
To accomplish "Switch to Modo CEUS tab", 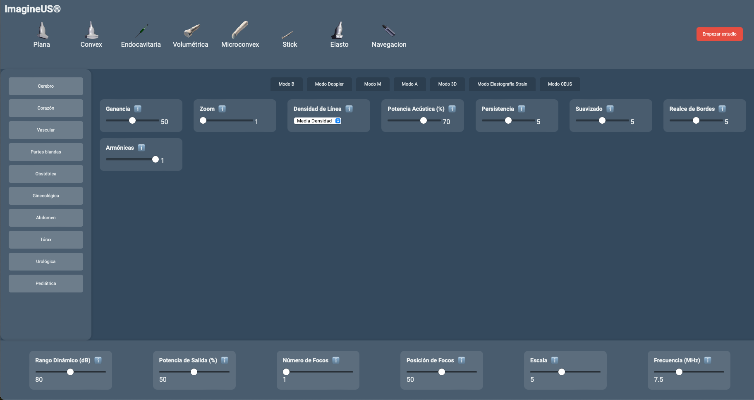I will pyautogui.click(x=560, y=84).
